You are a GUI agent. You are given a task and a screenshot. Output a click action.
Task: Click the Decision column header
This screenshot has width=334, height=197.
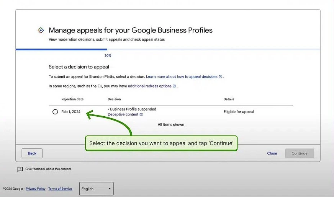tap(114, 99)
